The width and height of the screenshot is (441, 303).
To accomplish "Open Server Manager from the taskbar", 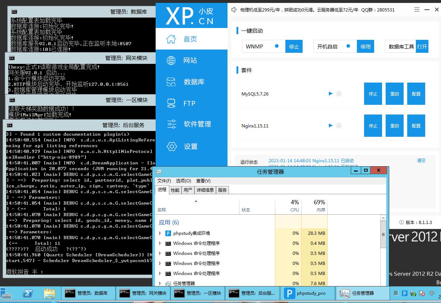I will pos(6,294).
